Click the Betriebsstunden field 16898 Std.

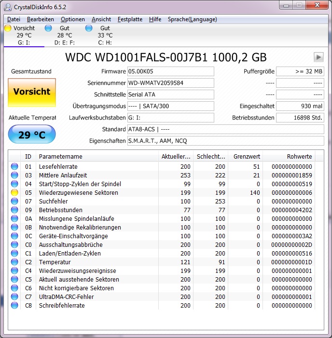(x=300, y=118)
